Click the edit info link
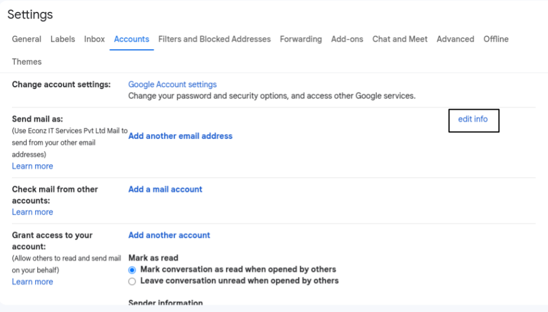548x312 pixels. (x=473, y=119)
